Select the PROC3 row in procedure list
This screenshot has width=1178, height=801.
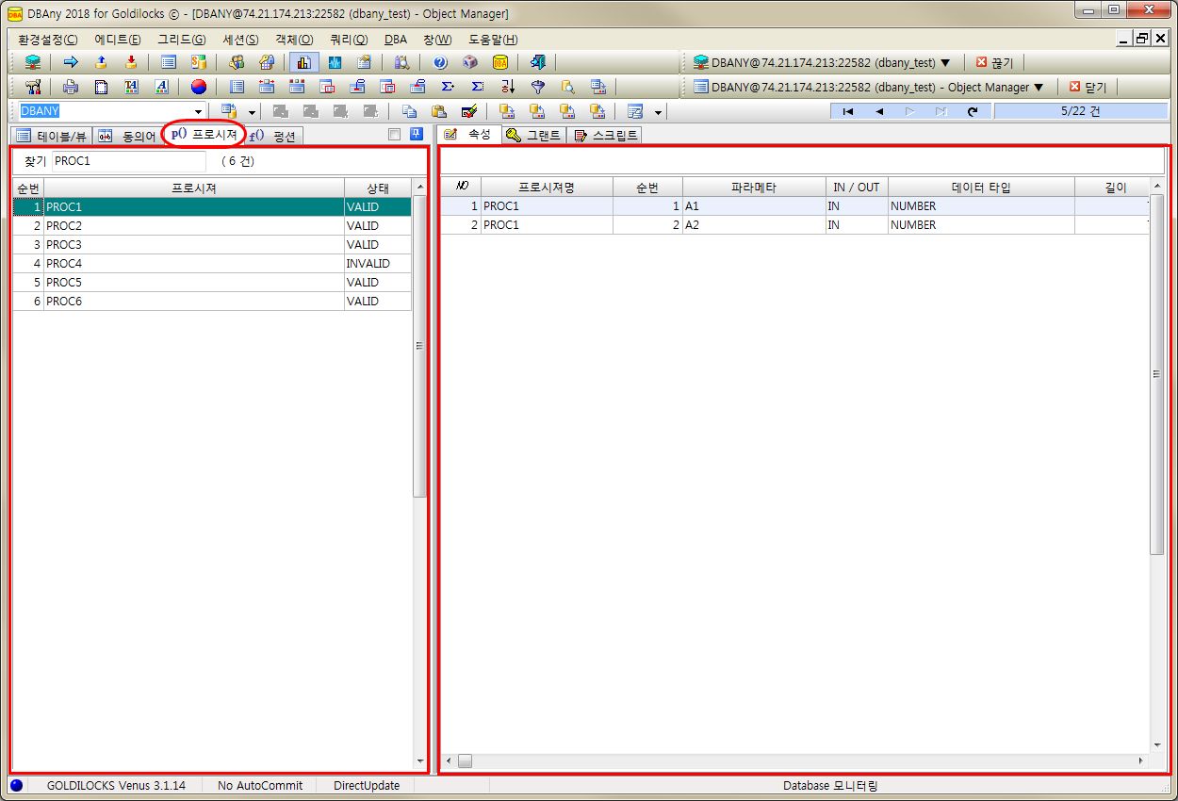pyautogui.click(x=212, y=244)
